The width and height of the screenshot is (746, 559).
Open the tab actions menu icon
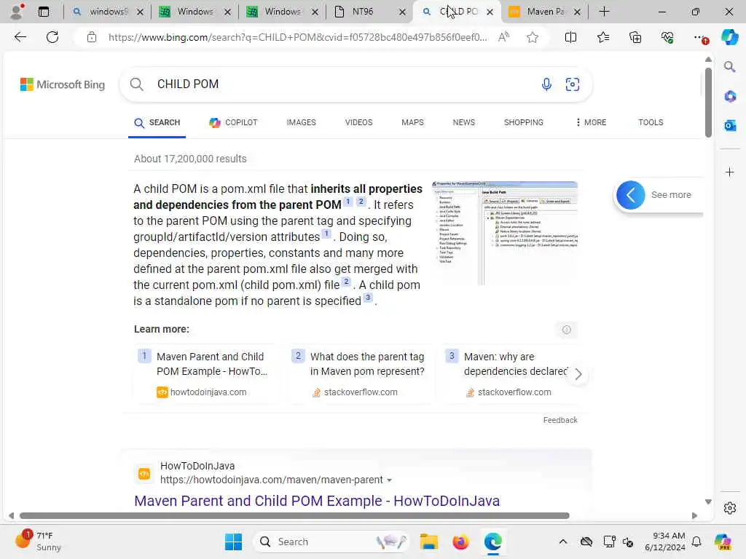point(44,12)
